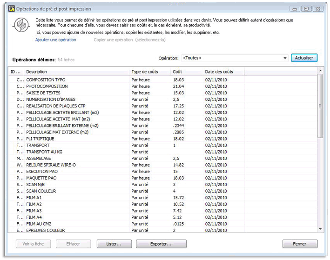Select the FILM A2 row
Image resolution: width=330 pixels, height=260 pixels.
(x=163, y=204)
